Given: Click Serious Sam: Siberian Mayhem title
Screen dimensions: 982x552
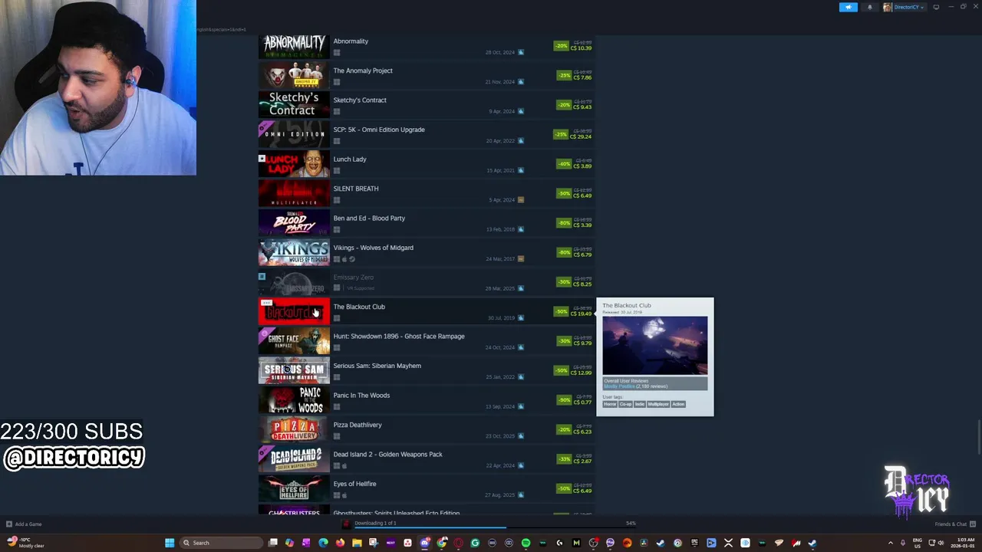Looking at the screenshot, I should (x=377, y=366).
